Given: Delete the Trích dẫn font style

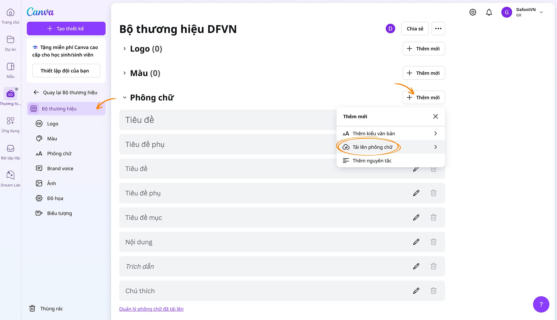Looking at the screenshot, I should pyautogui.click(x=433, y=266).
